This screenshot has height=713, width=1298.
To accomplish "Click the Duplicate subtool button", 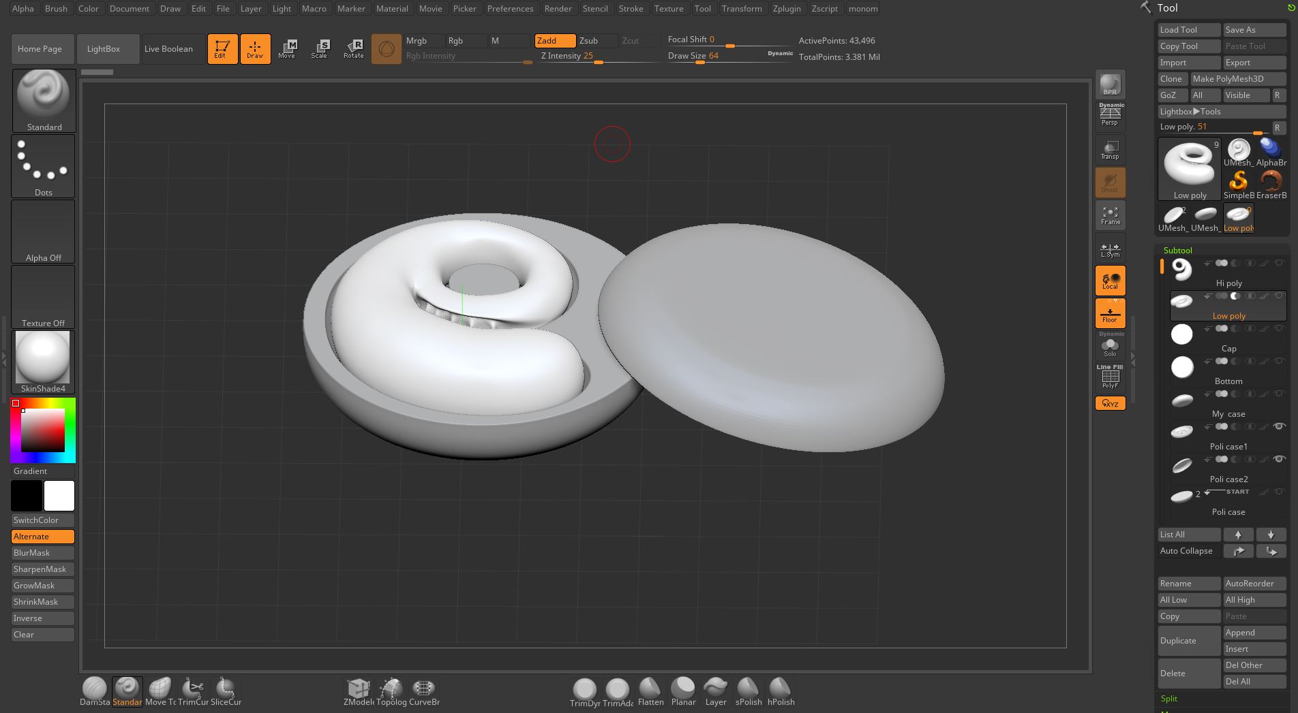I will 1188,641.
